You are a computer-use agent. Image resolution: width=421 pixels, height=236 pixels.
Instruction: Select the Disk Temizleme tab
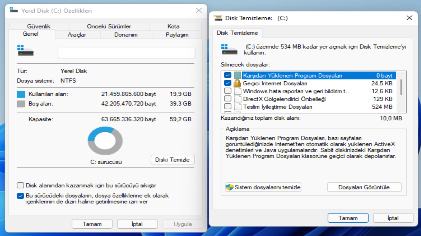(x=237, y=33)
